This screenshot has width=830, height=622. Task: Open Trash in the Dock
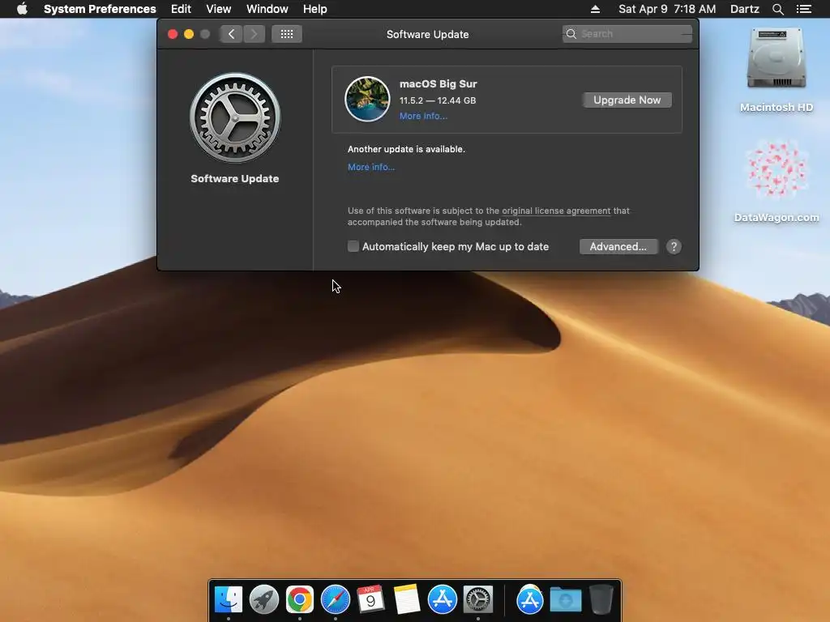pyautogui.click(x=601, y=600)
